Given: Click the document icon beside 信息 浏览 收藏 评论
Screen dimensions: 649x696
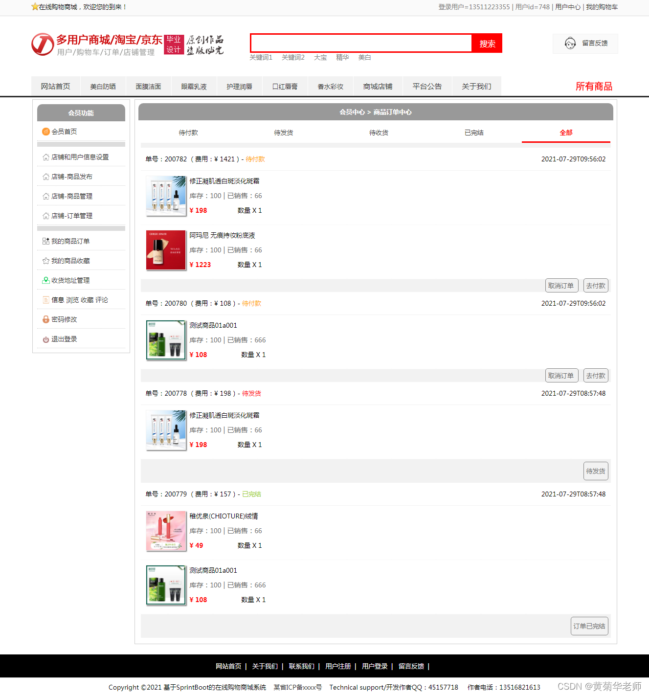Looking at the screenshot, I should (45, 300).
